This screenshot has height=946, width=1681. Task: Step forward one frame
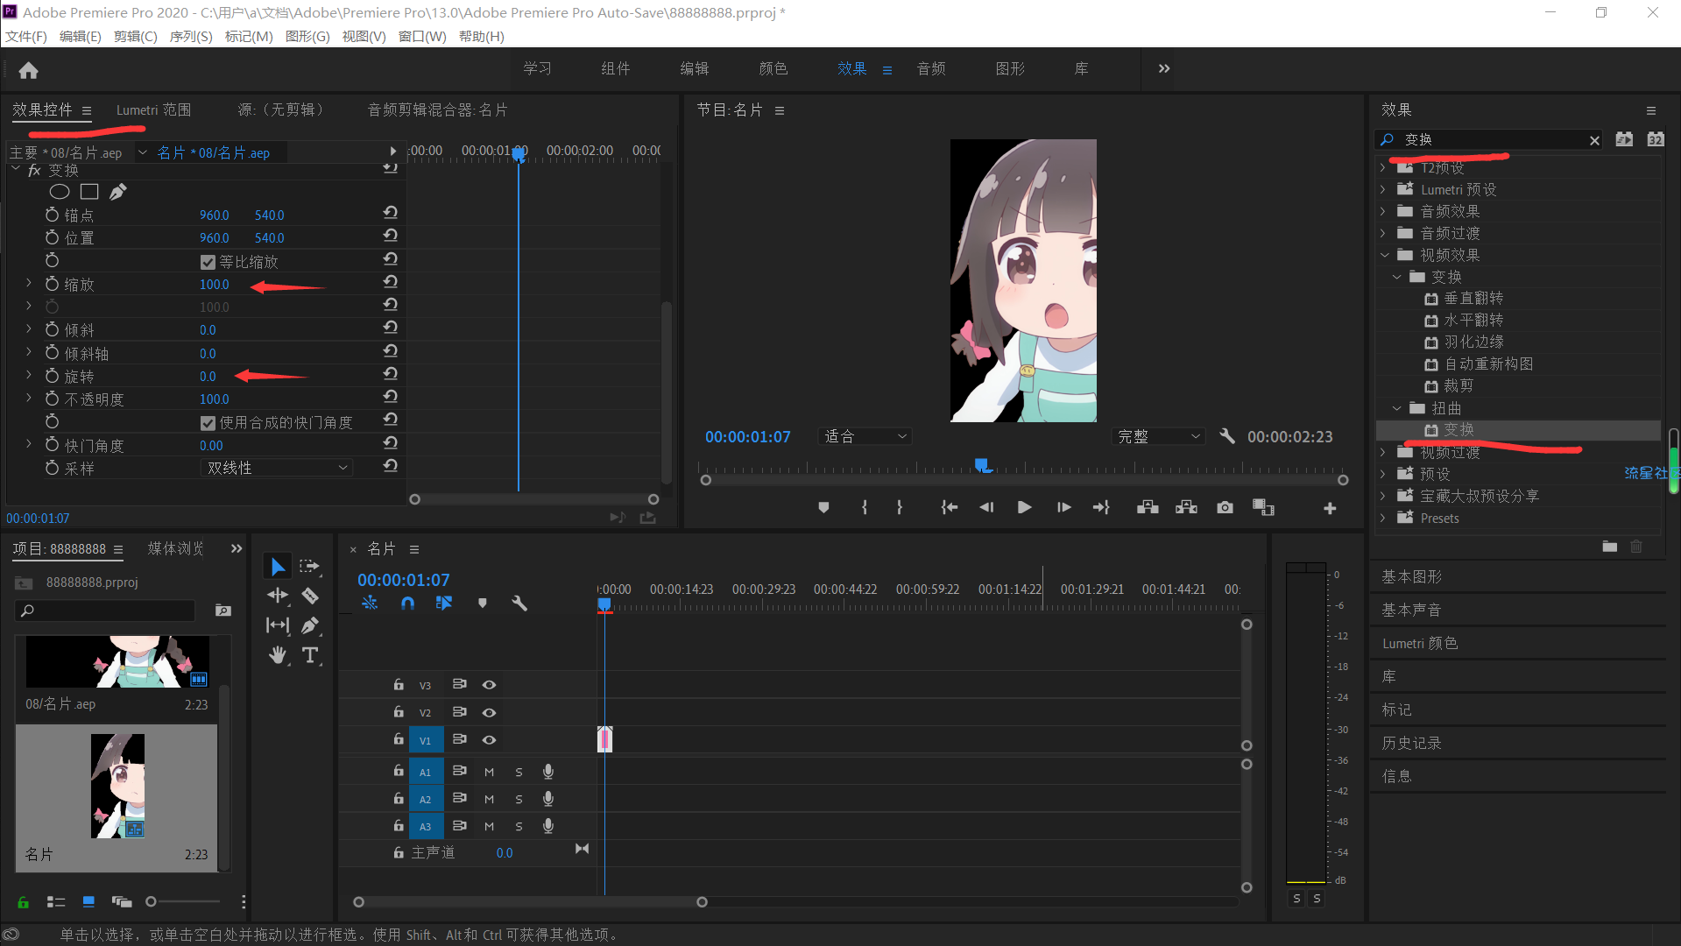1063,507
